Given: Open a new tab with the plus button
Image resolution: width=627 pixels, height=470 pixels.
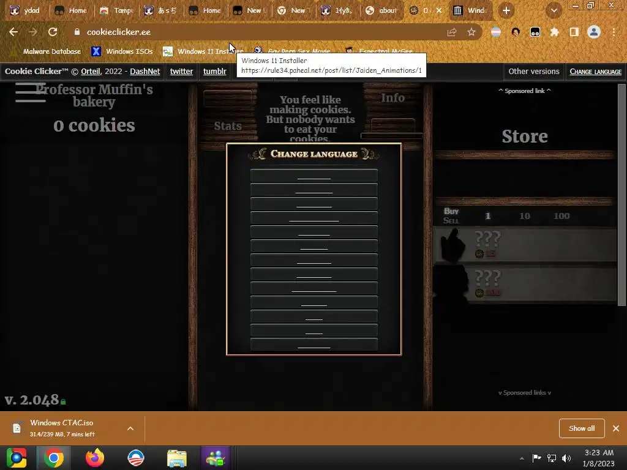Looking at the screenshot, I should click(x=506, y=11).
